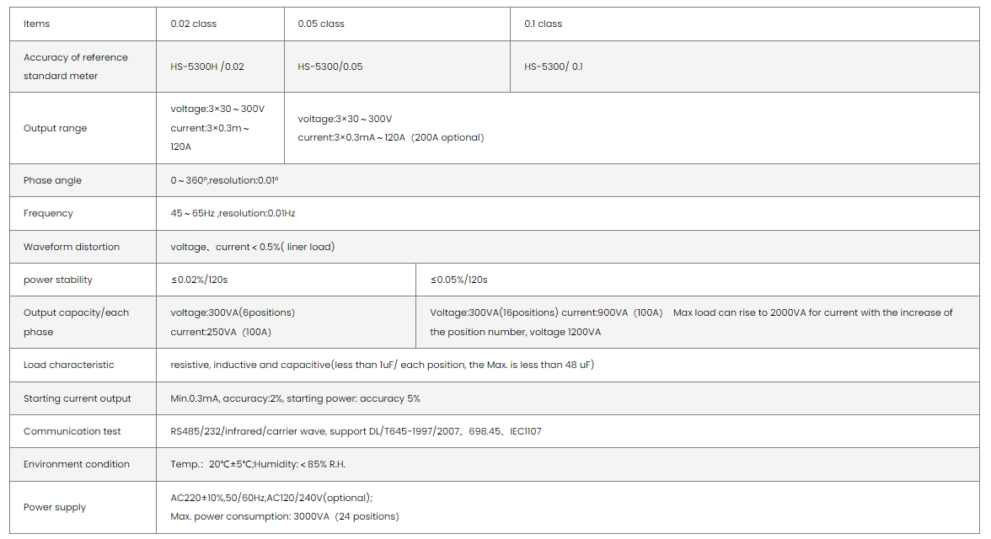
Task: Select the "Phase angle" row label
Action: (x=53, y=180)
